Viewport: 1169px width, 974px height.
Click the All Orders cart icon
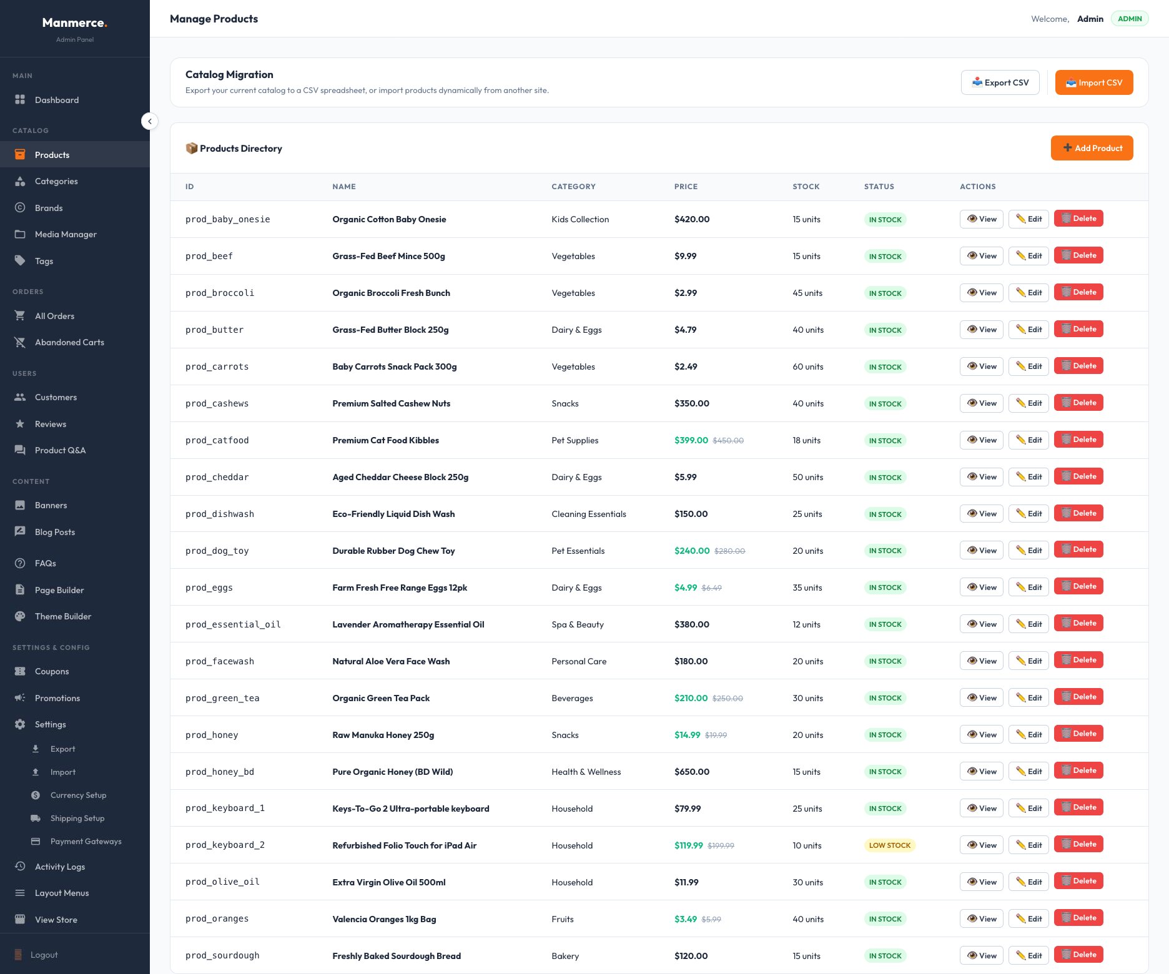(x=20, y=316)
